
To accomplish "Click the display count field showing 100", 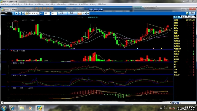I will coord(47,13).
